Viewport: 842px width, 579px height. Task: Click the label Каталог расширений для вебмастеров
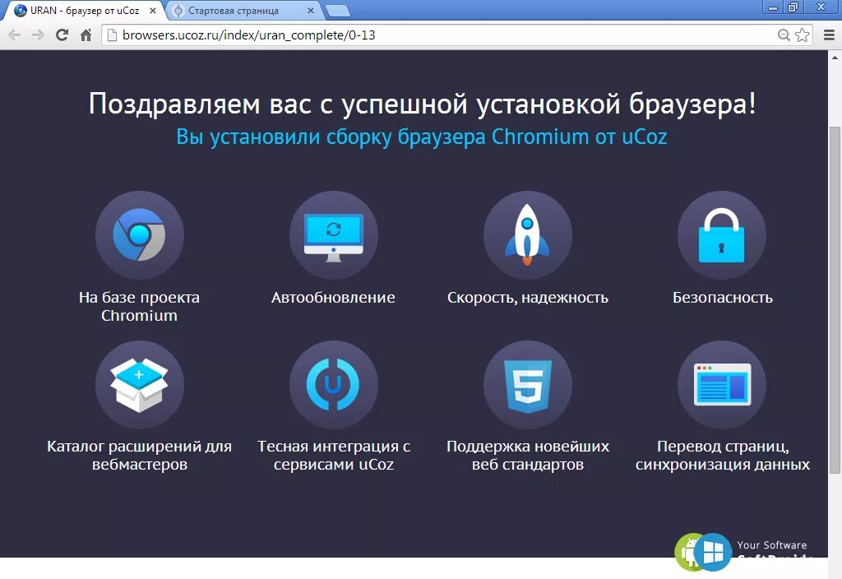coord(139,455)
